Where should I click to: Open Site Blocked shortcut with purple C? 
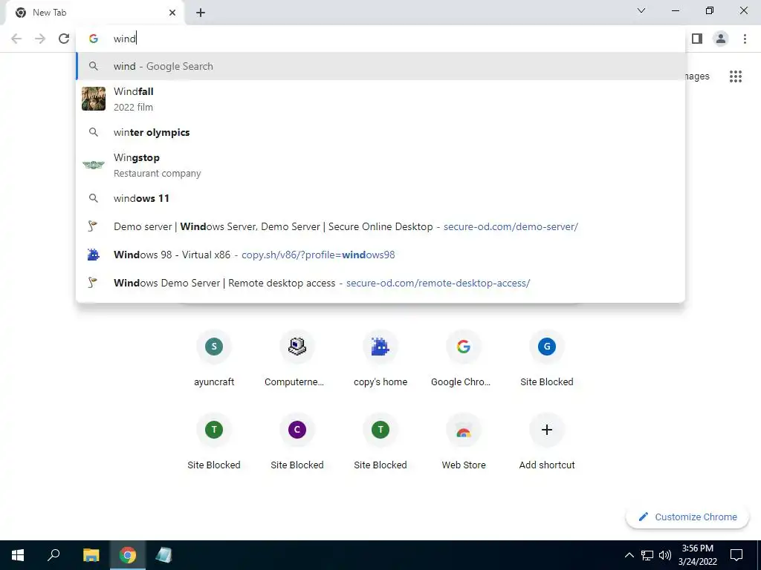coord(297,442)
